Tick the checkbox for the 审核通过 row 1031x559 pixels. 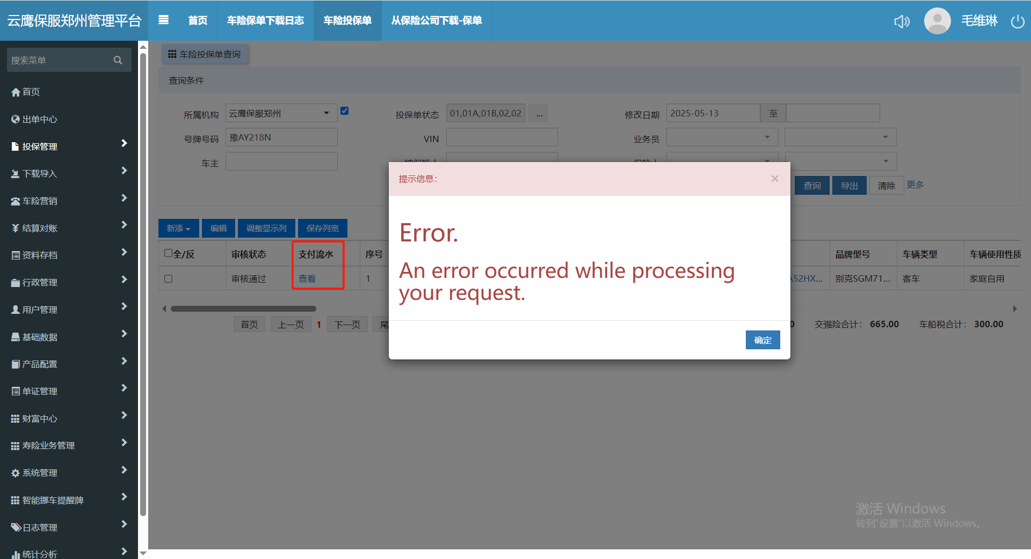click(x=169, y=279)
